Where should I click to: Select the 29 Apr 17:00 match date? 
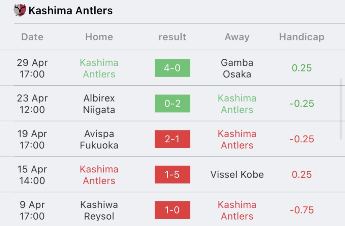32,68
